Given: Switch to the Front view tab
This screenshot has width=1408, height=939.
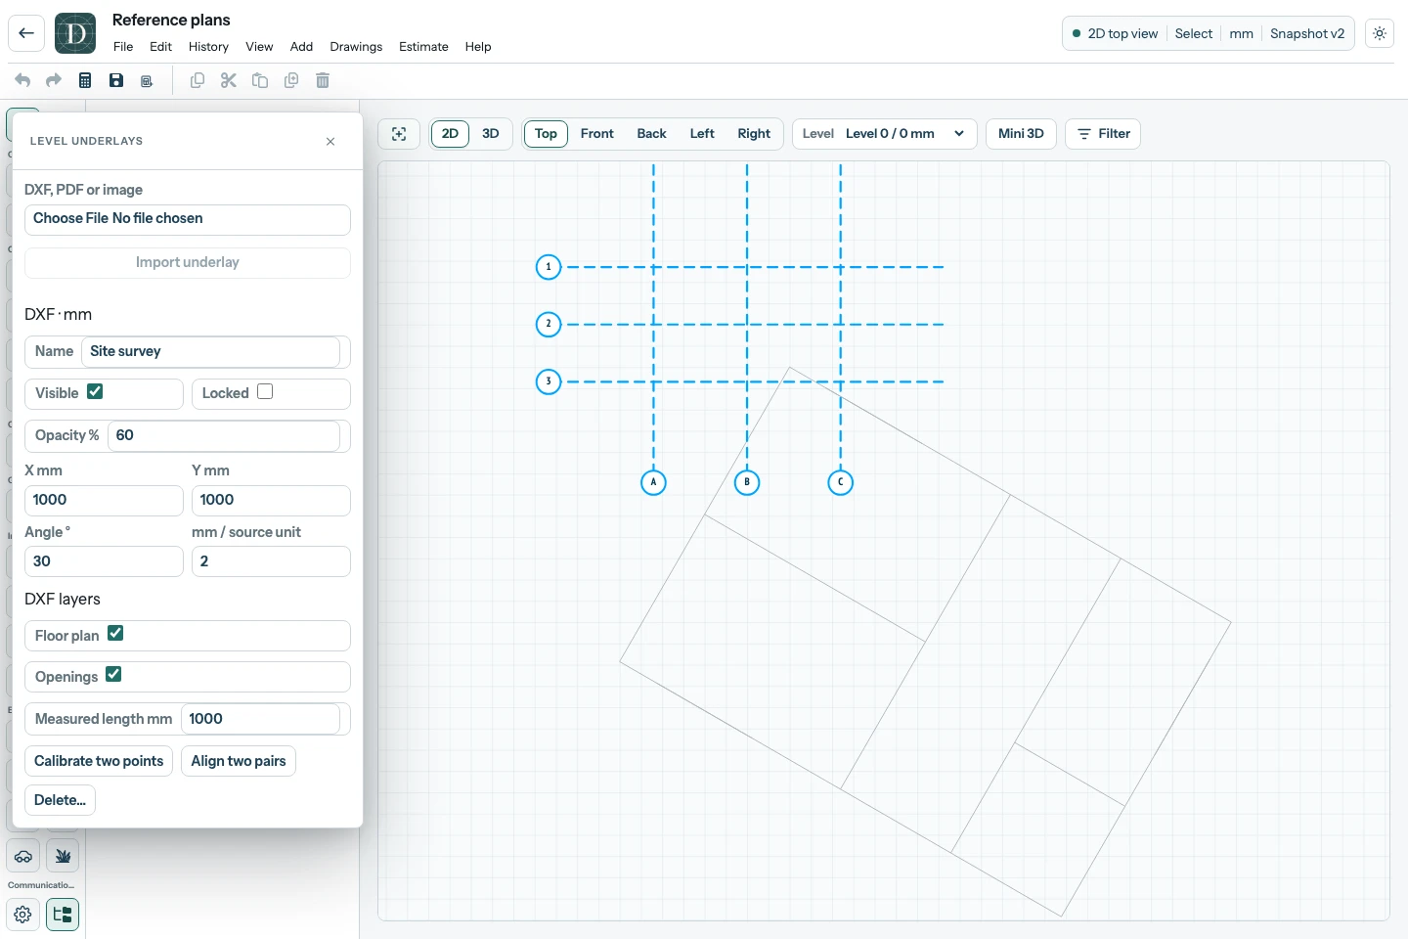Looking at the screenshot, I should tap(597, 134).
